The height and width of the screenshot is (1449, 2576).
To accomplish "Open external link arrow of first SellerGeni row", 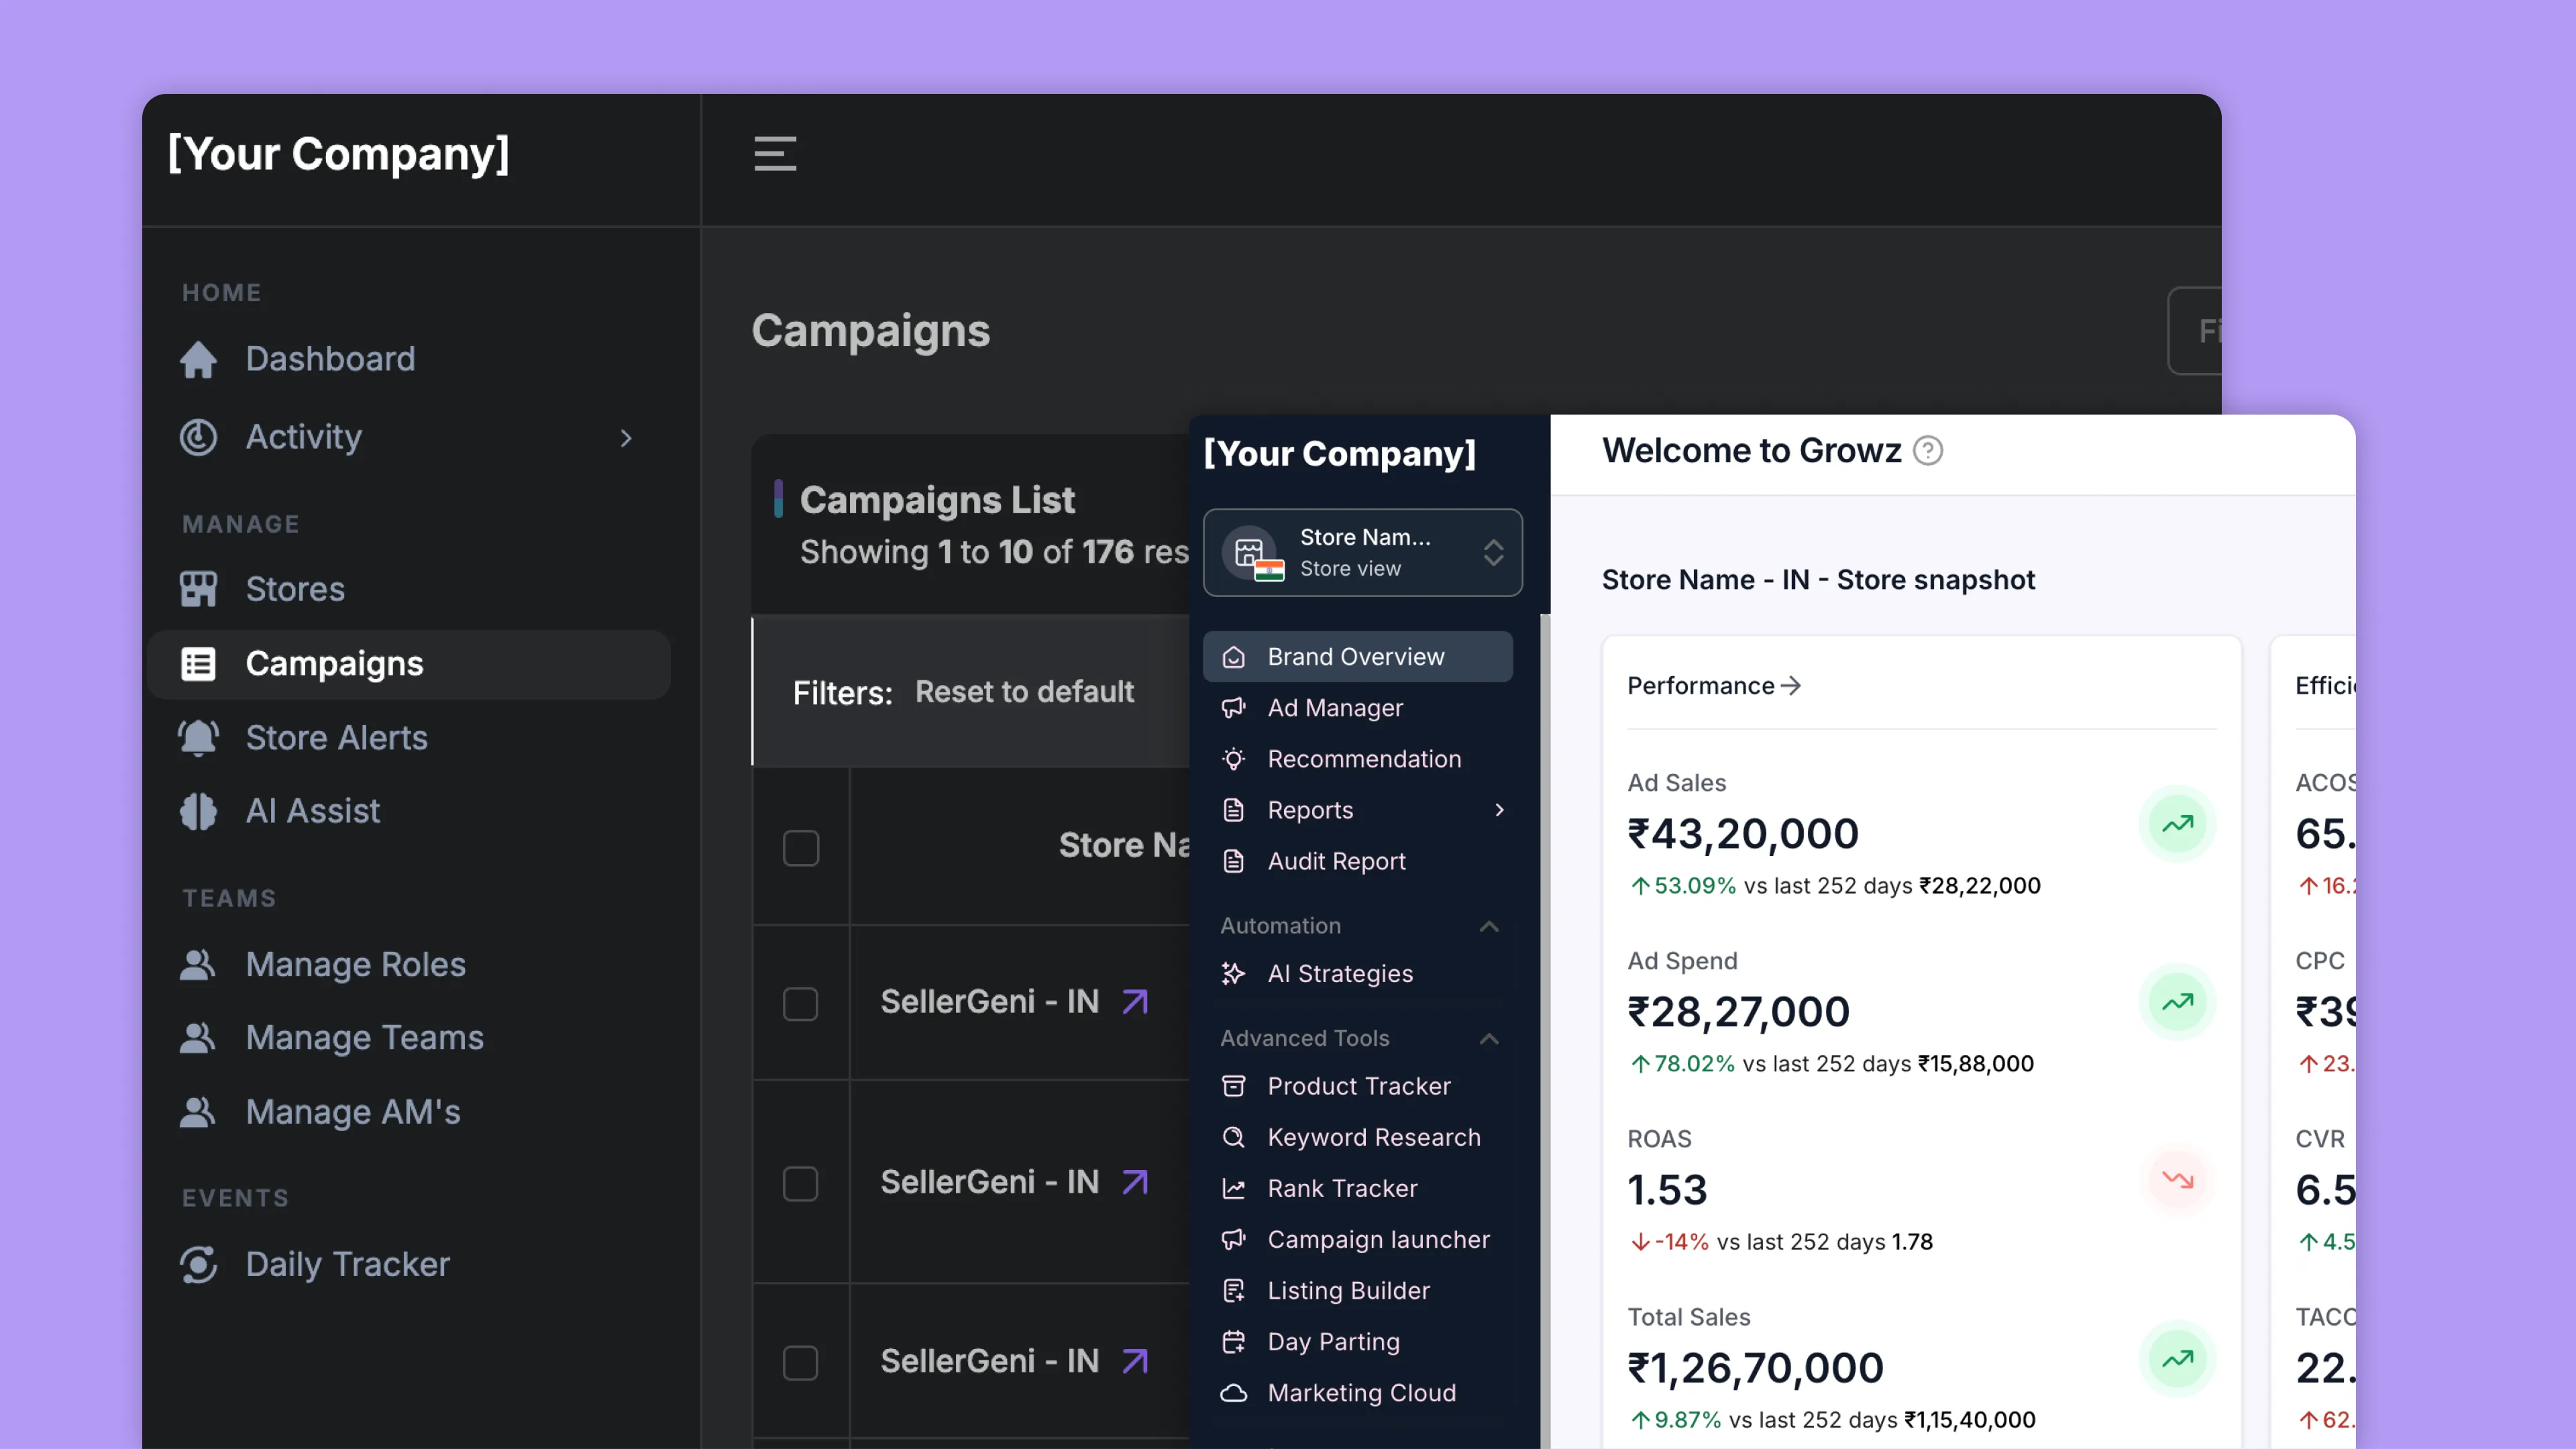I will pos(1135,1001).
